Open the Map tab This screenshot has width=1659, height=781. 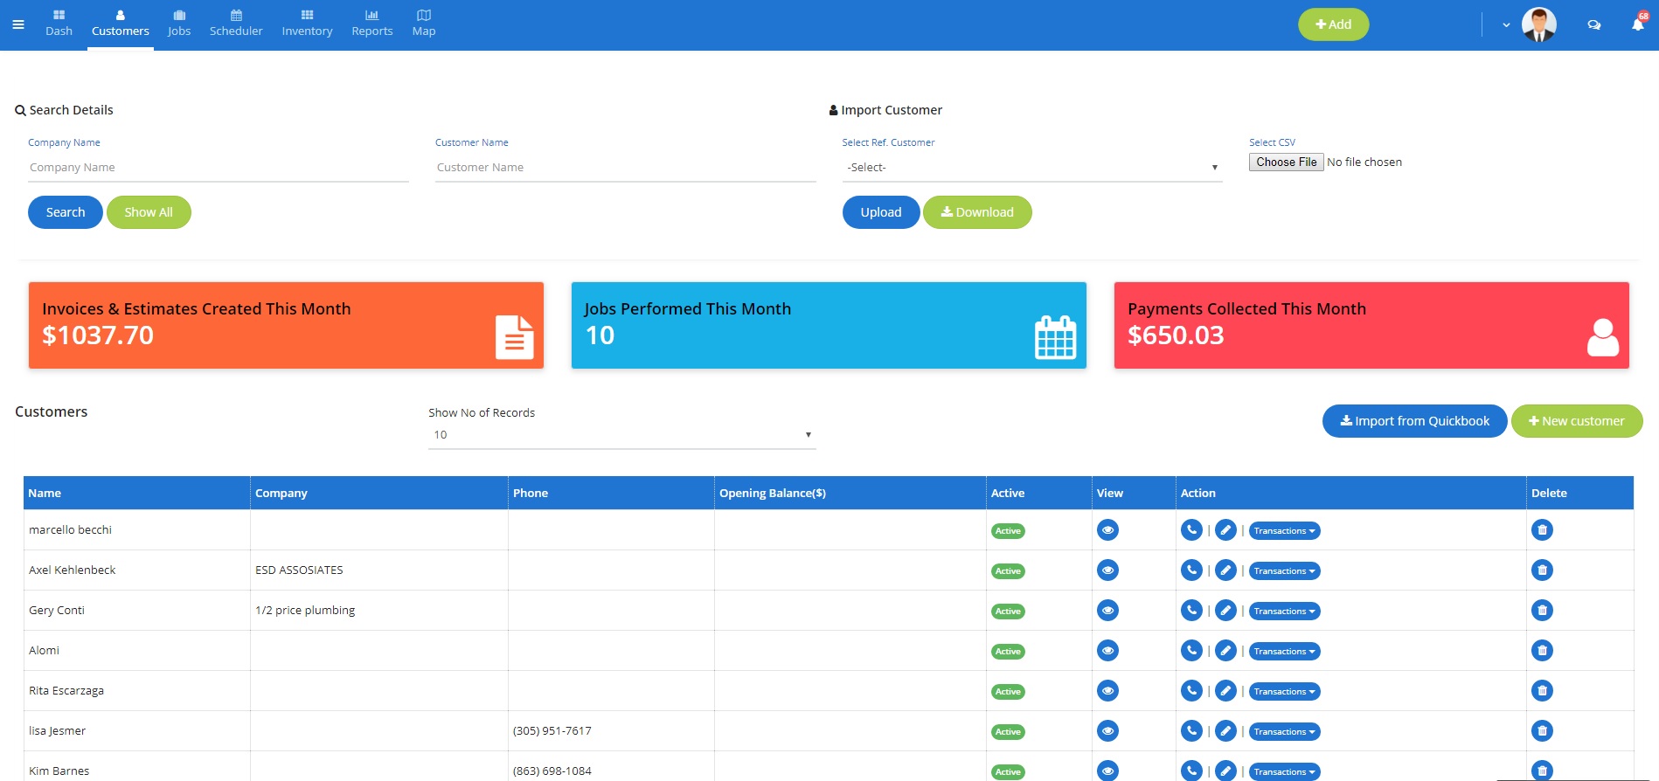[424, 24]
